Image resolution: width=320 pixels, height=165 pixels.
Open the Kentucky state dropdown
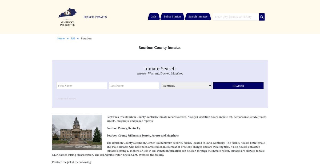click(x=186, y=86)
